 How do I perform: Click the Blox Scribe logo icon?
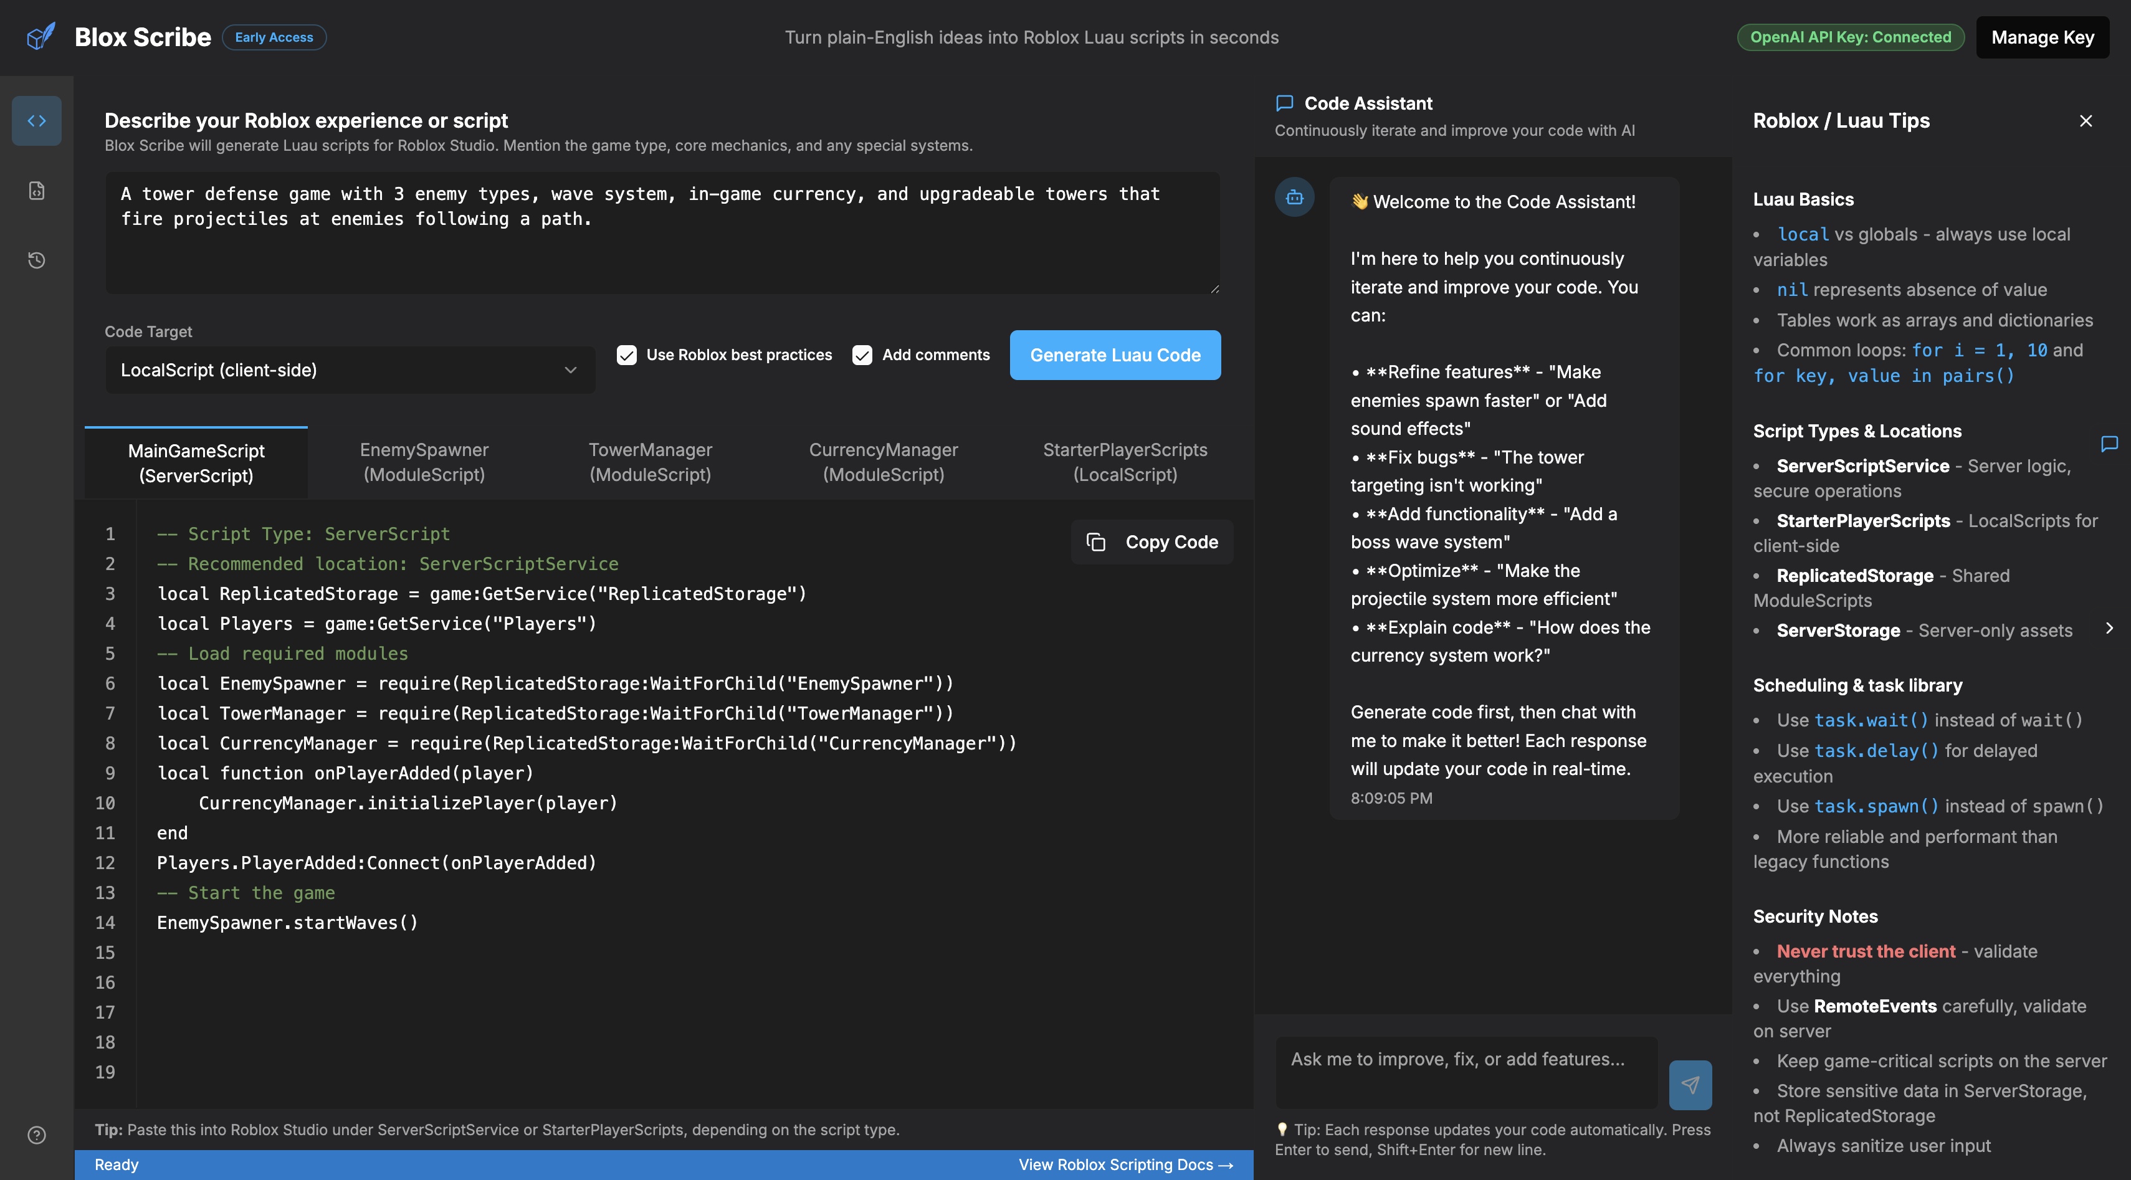tap(41, 36)
